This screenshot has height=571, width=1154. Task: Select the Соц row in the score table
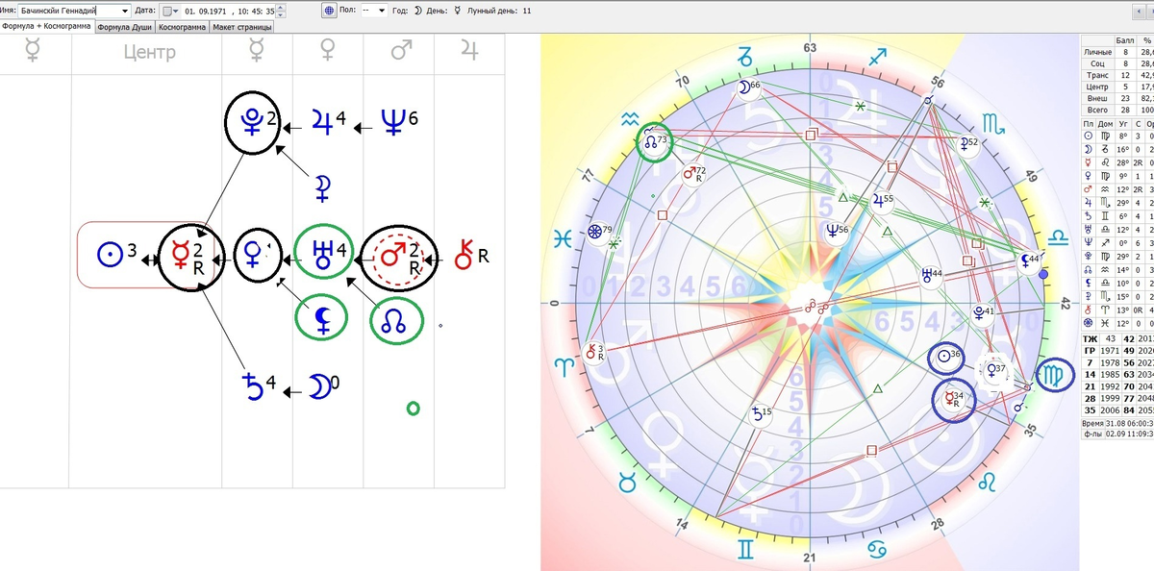1117,63
